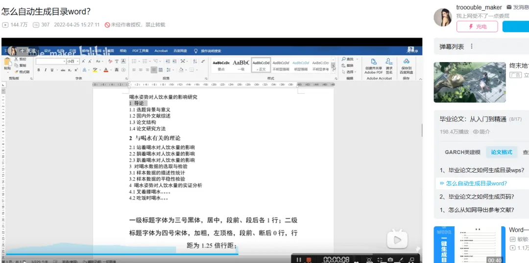Toggle Show paragraph marks icon
This screenshot has width=529, height=263.
click(x=203, y=61)
